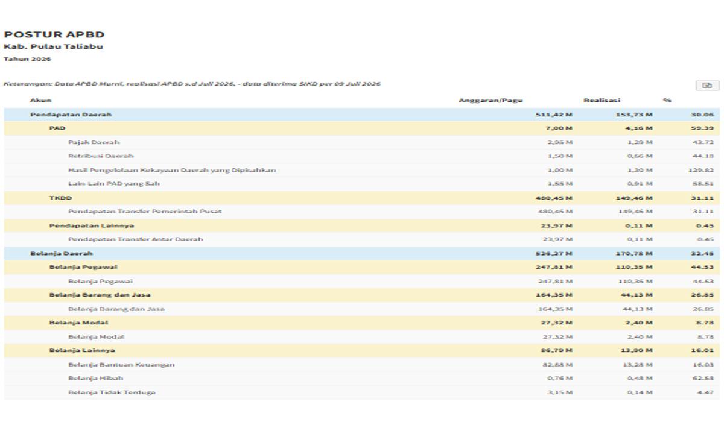
Task: Collapse the PAD group row
Action: pos(362,128)
